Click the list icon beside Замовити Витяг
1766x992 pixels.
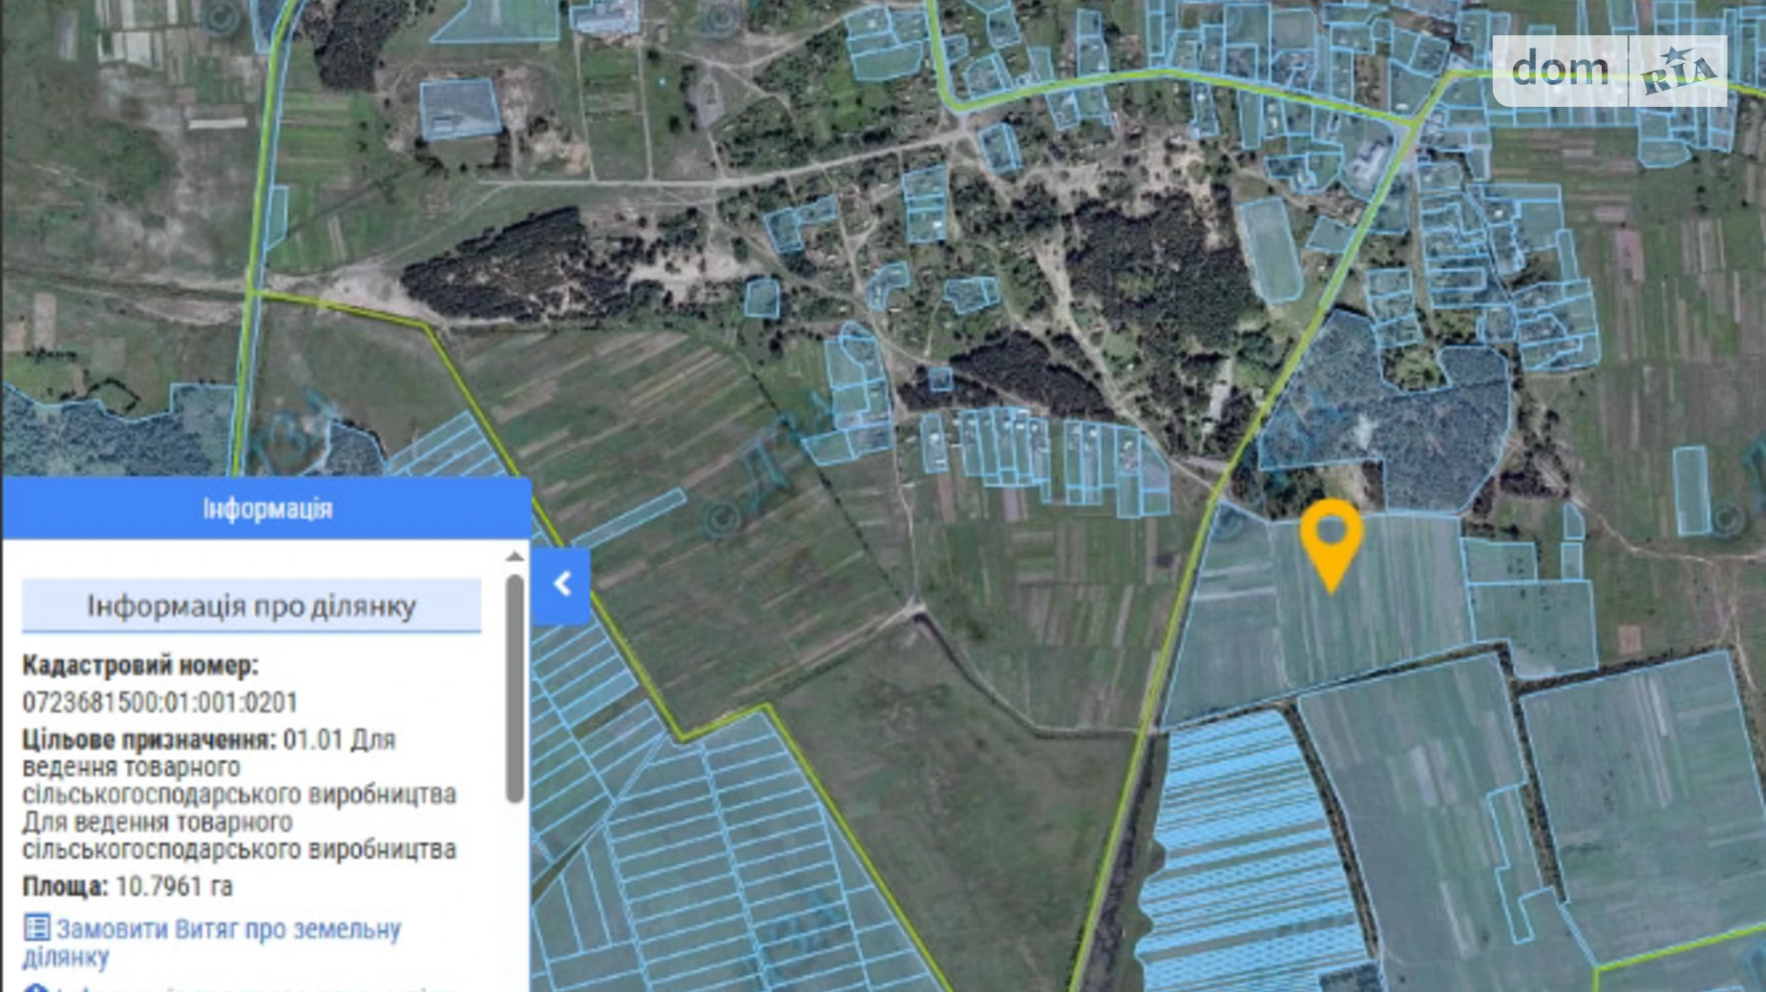coord(36,928)
